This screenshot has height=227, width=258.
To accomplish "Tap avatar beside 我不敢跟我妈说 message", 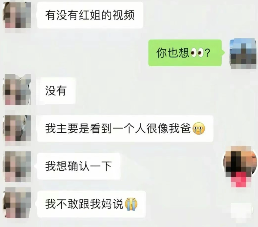I will [x=17, y=203].
